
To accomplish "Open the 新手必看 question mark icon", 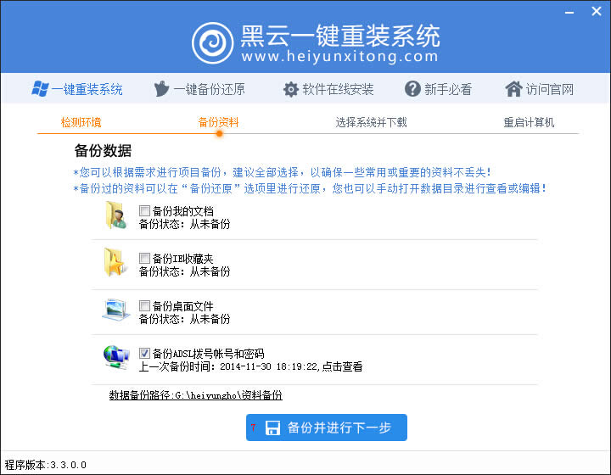I will pyautogui.click(x=412, y=89).
